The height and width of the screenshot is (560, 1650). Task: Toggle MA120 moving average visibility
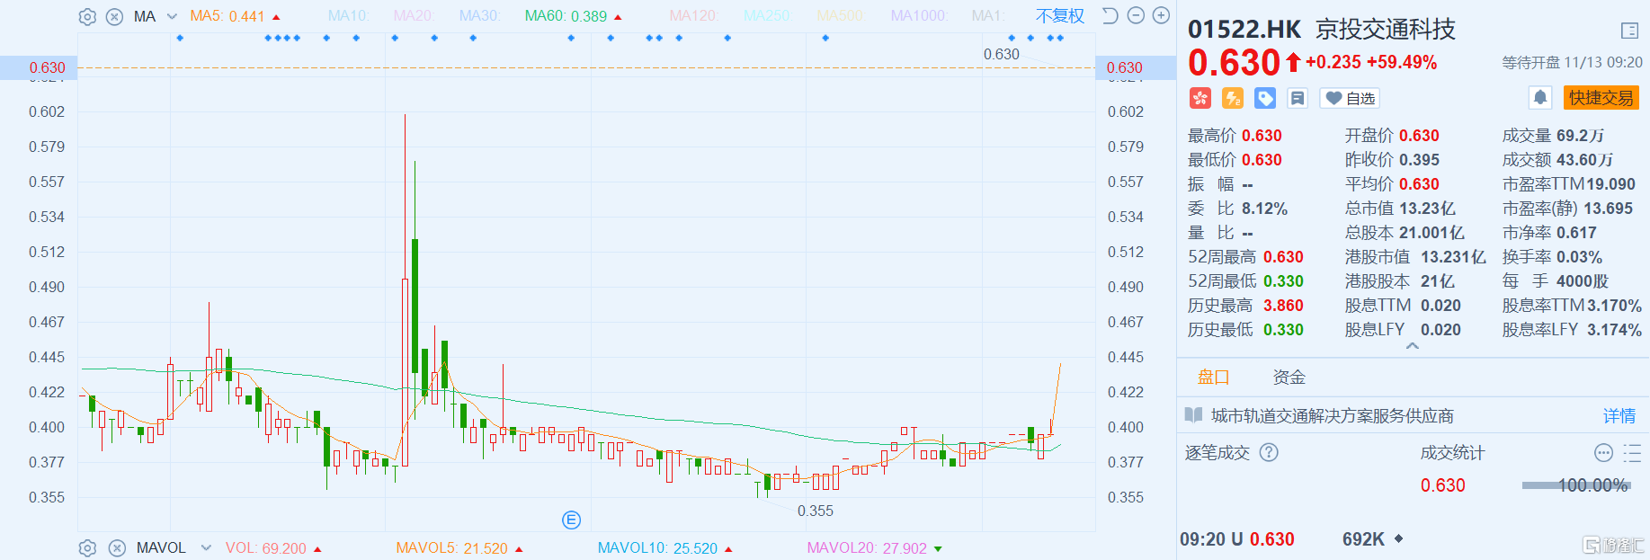tap(693, 16)
